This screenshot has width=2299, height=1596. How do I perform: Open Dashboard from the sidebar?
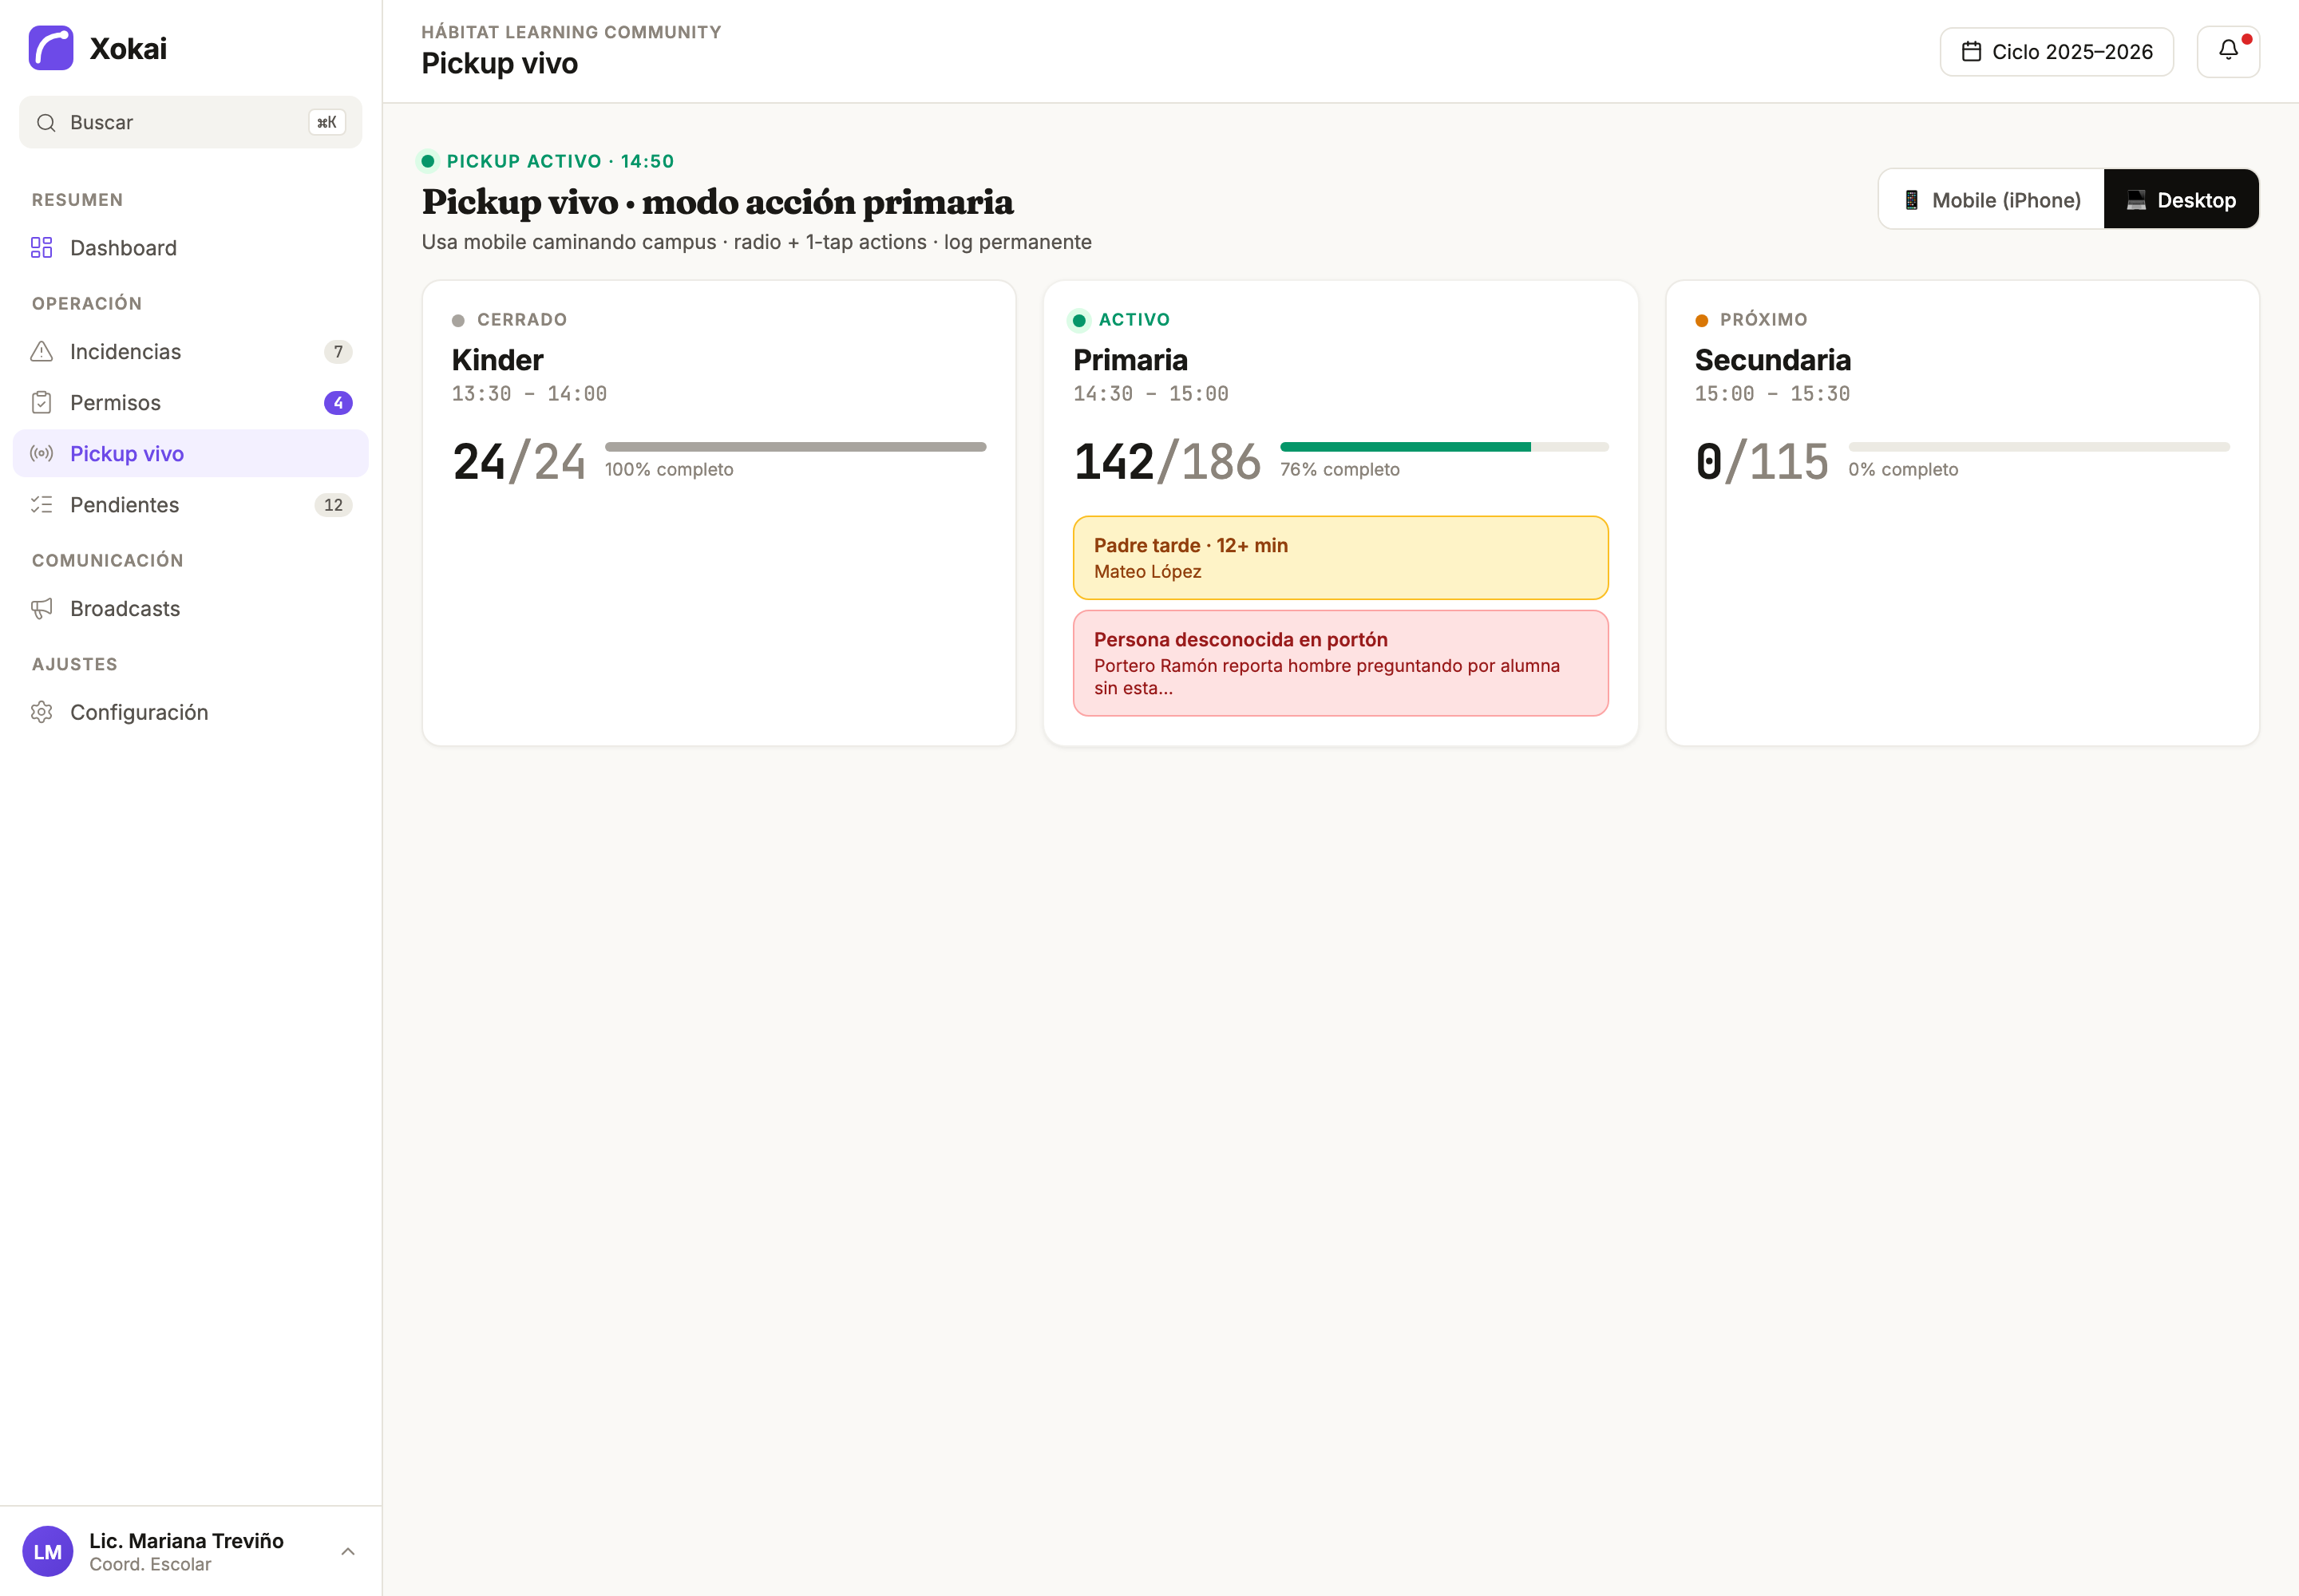(190, 248)
